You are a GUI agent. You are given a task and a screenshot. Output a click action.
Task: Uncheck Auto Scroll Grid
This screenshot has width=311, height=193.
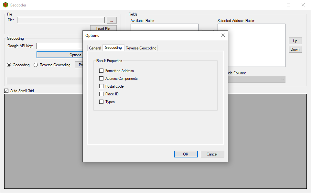pos(6,91)
